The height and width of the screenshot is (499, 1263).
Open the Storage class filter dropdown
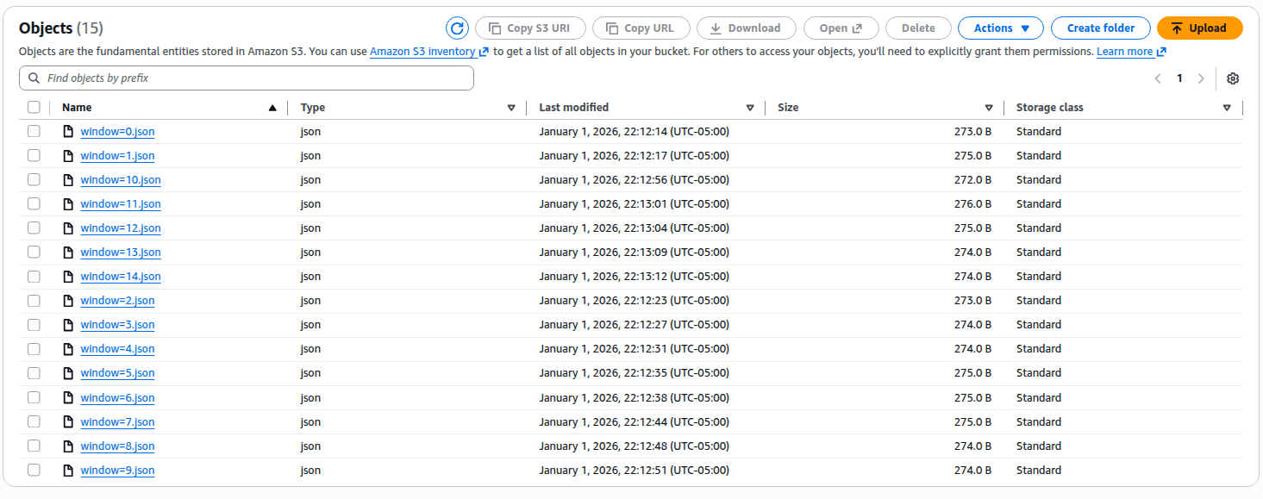pyautogui.click(x=1227, y=107)
